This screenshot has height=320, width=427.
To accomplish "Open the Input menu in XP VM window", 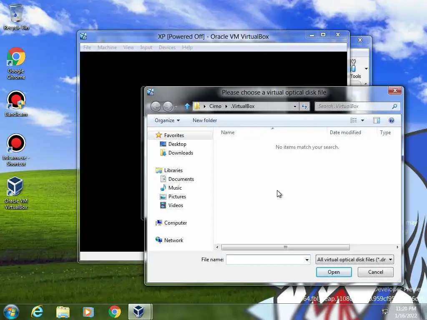I will 146,47.
